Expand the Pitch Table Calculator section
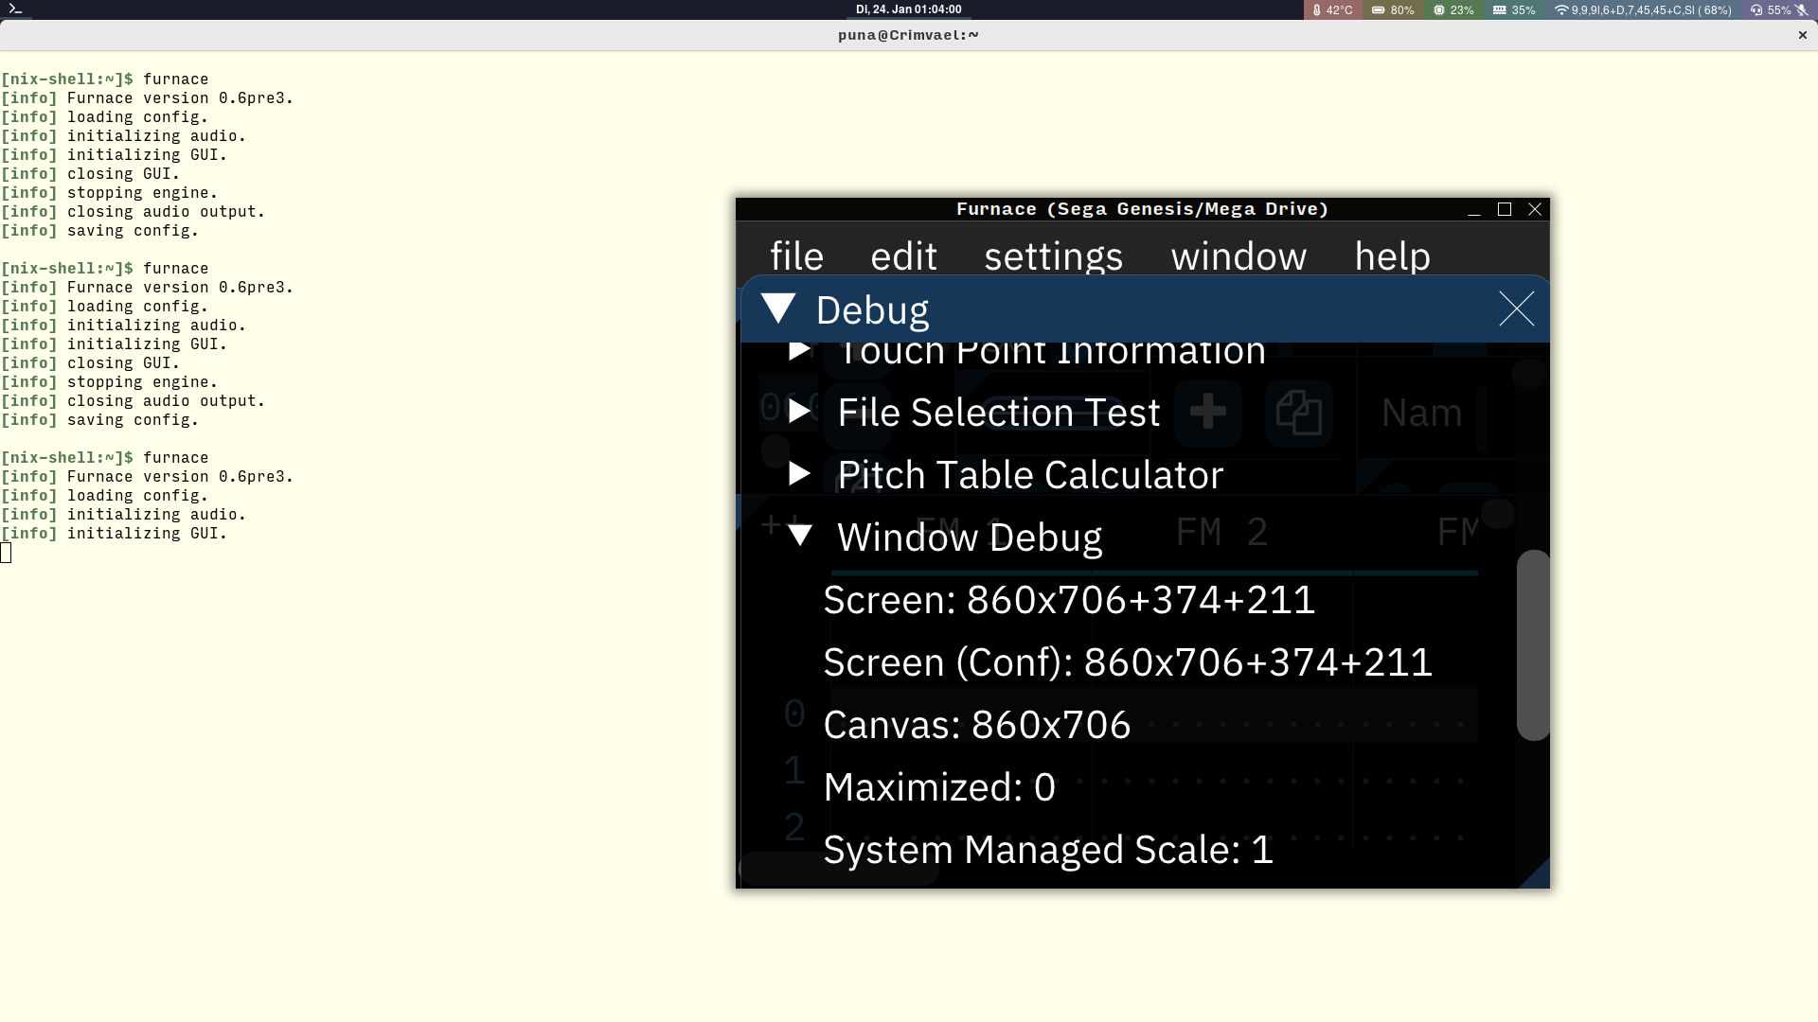This screenshot has width=1818, height=1022. 799,473
